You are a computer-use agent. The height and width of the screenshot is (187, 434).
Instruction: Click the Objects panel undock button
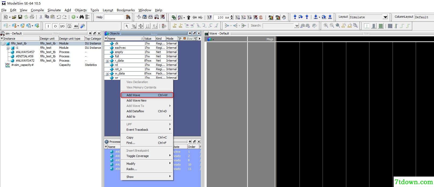tap(194, 33)
